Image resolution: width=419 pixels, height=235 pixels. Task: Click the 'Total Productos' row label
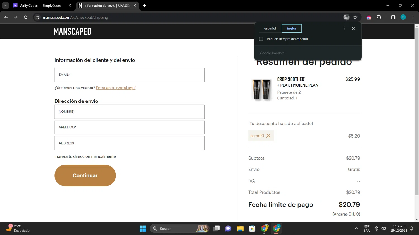264,192
